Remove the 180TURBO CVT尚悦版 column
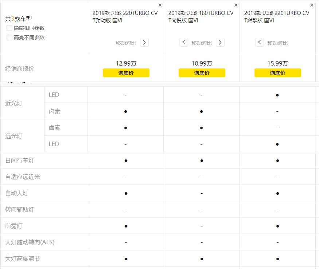319x269 pixels. click(236, 5)
